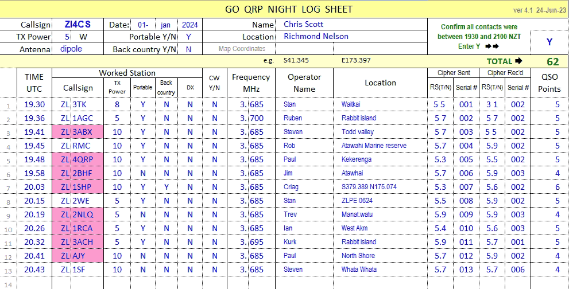Select the Callsign cell containing ZI4CS

[78, 24]
